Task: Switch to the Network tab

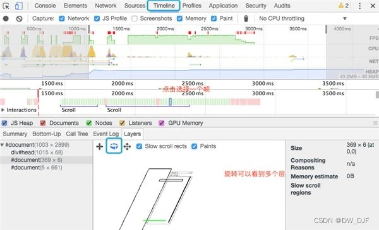Action: 105,6
